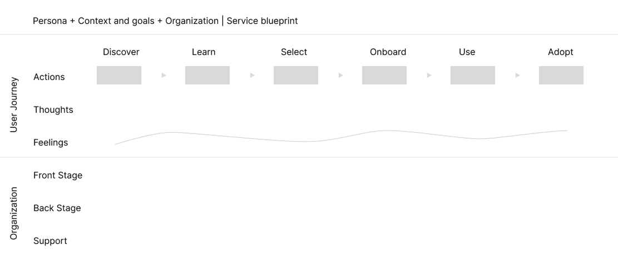Click the arrow between Discover and Learn boxes
The image size is (618, 255).
(x=164, y=75)
